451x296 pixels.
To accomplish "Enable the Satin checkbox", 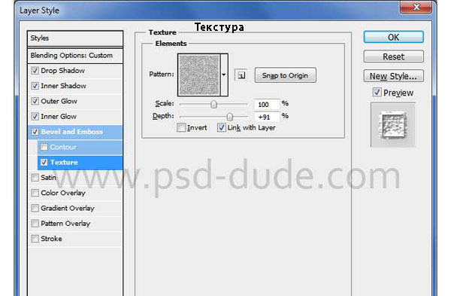I will (x=35, y=178).
